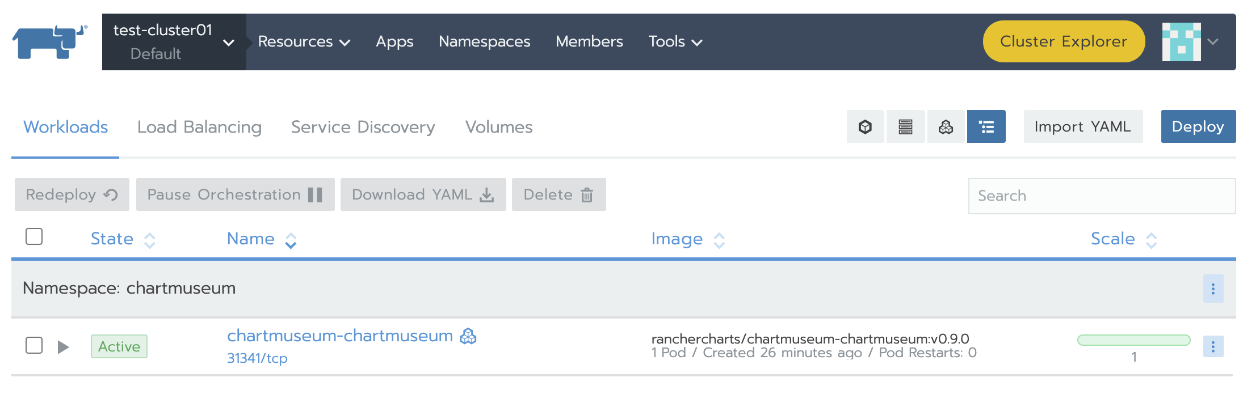
Task: Open the test-cluster01 Default project dropdown
Action: pyautogui.click(x=174, y=42)
